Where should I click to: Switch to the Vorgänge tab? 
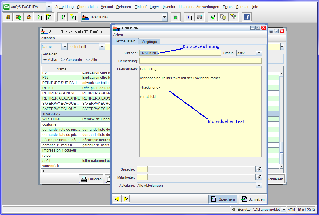(x=149, y=42)
